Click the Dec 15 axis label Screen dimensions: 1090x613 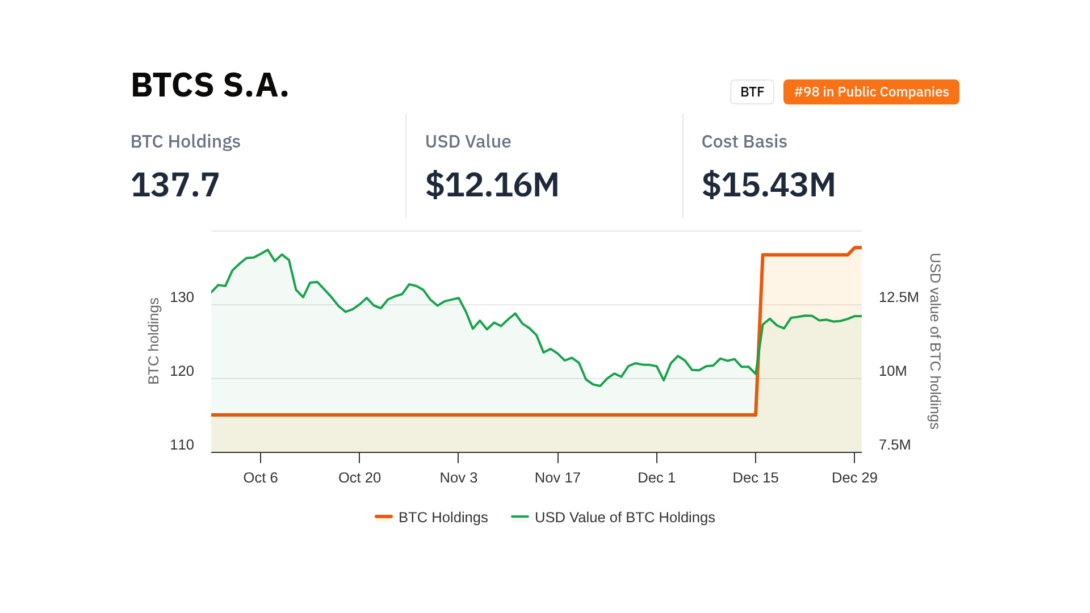pos(755,477)
